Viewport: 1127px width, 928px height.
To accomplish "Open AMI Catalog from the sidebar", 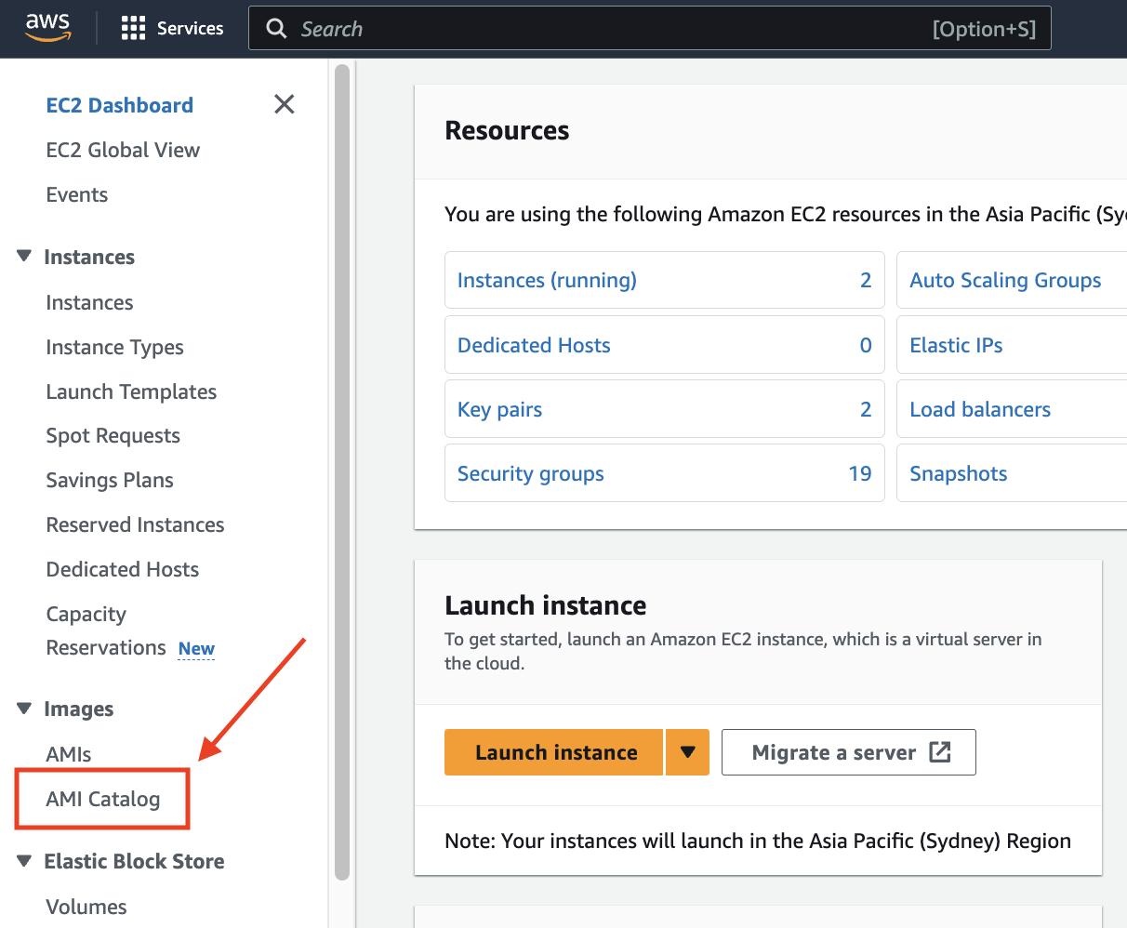I will pyautogui.click(x=103, y=799).
